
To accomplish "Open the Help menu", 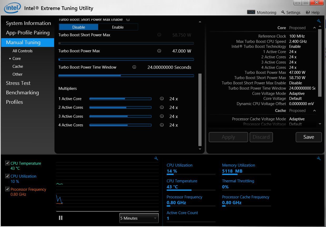I will point(313,12).
